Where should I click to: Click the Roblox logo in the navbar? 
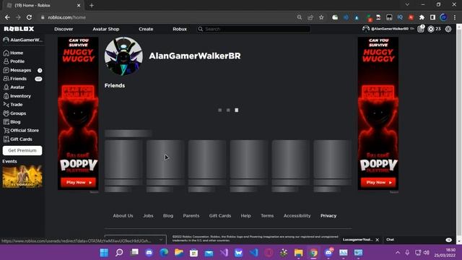(x=19, y=29)
